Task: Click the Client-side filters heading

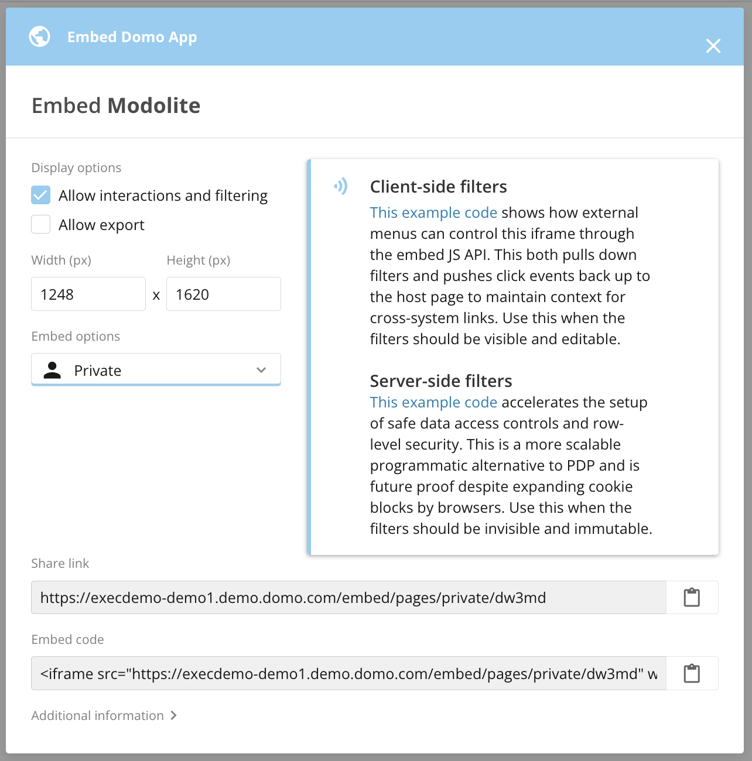Action: (x=439, y=187)
